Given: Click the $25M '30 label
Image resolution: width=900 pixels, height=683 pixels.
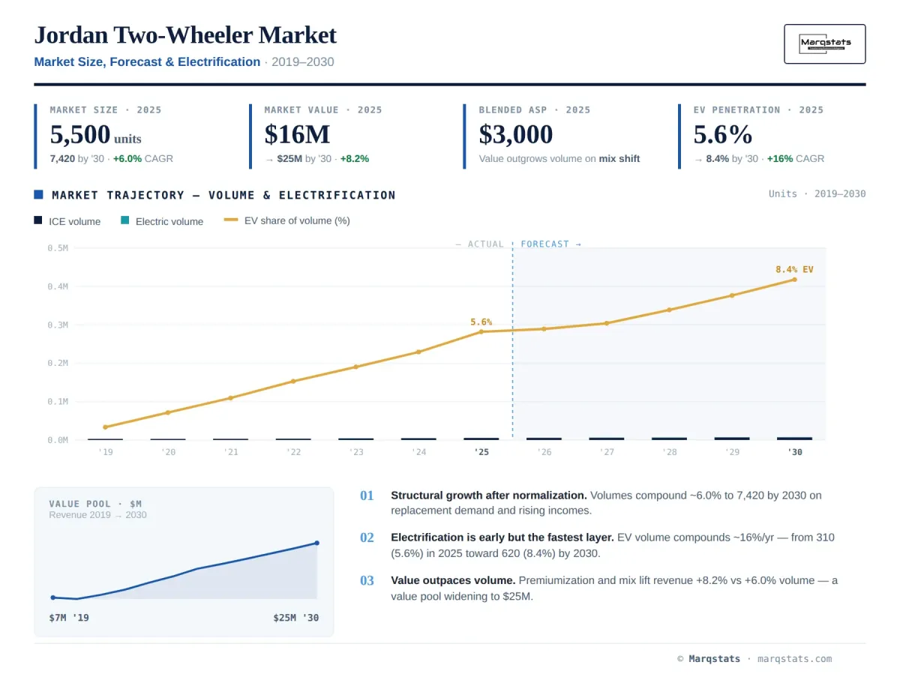Looking at the screenshot, I should (295, 618).
